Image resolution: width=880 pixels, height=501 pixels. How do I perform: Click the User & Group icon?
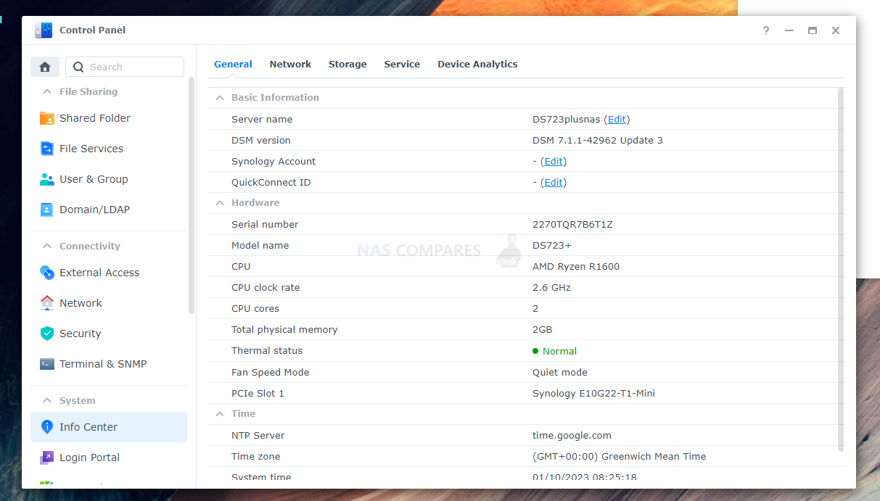click(x=47, y=179)
